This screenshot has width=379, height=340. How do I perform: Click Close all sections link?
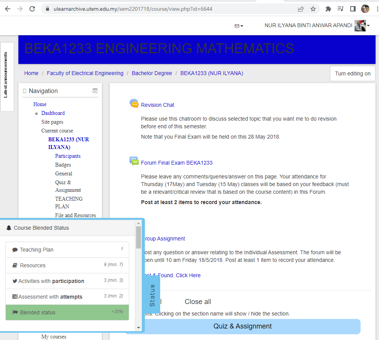click(x=198, y=302)
